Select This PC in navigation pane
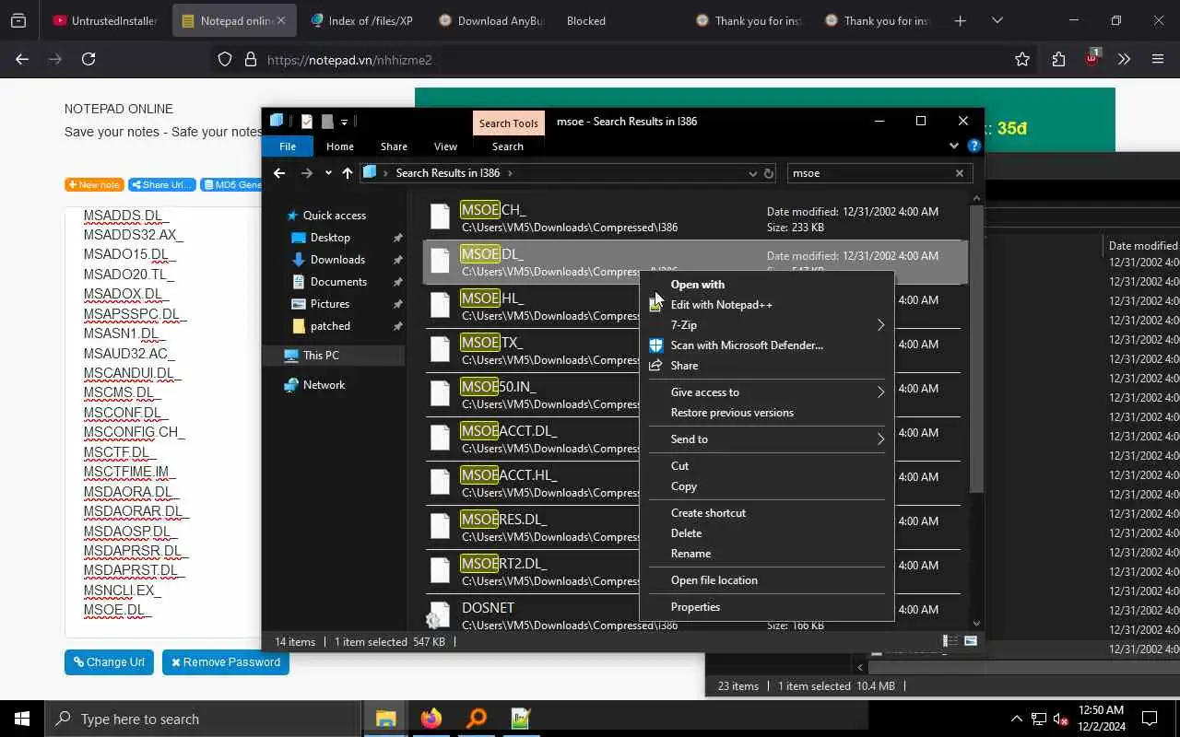Viewport: 1180px width, 737px height. click(x=321, y=356)
